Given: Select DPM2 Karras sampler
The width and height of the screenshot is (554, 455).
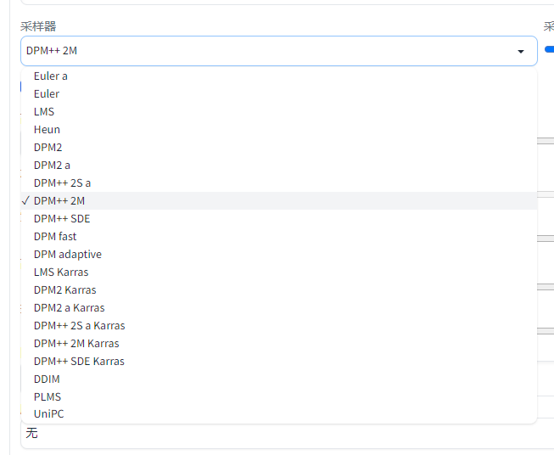Looking at the screenshot, I should (x=64, y=290).
